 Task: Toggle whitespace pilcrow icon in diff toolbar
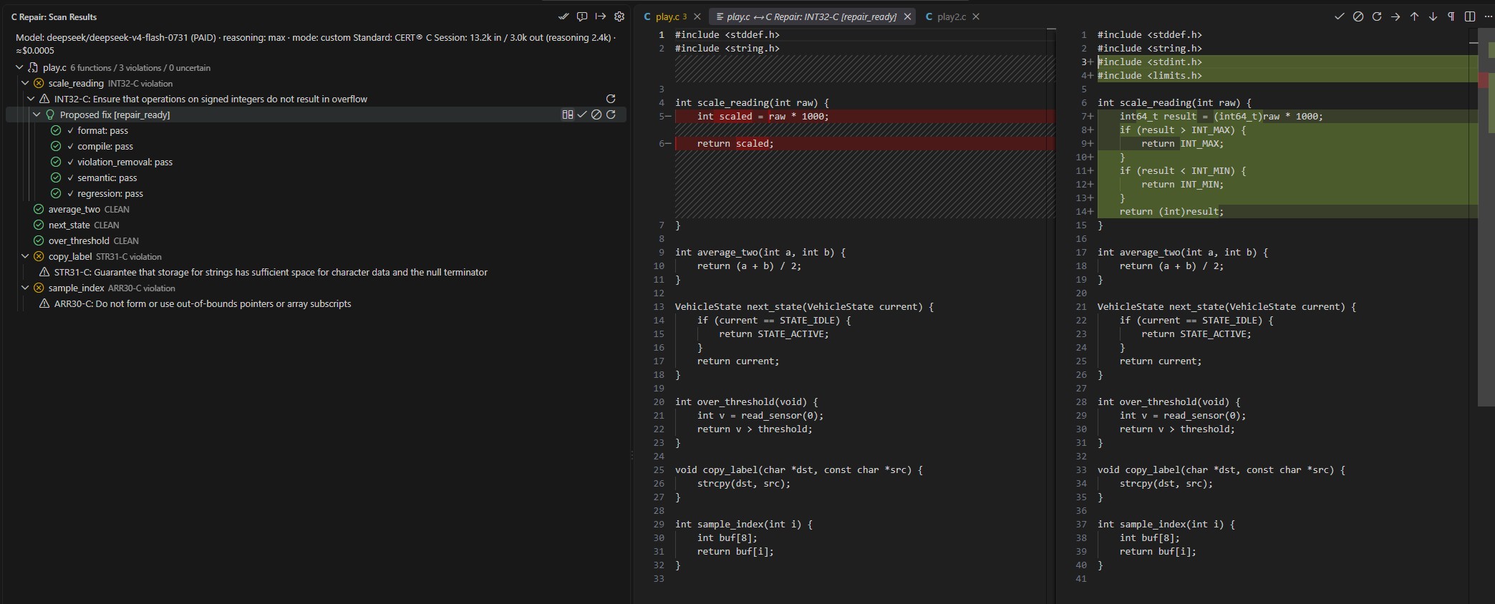tap(1451, 16)
